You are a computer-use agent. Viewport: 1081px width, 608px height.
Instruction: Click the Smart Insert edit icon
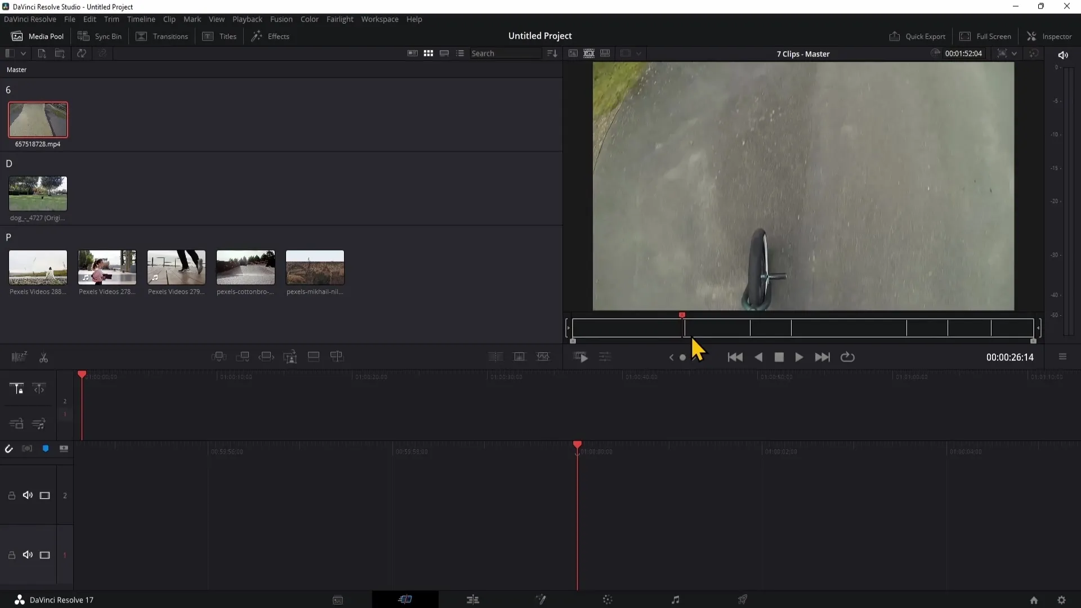click(219, 357)
